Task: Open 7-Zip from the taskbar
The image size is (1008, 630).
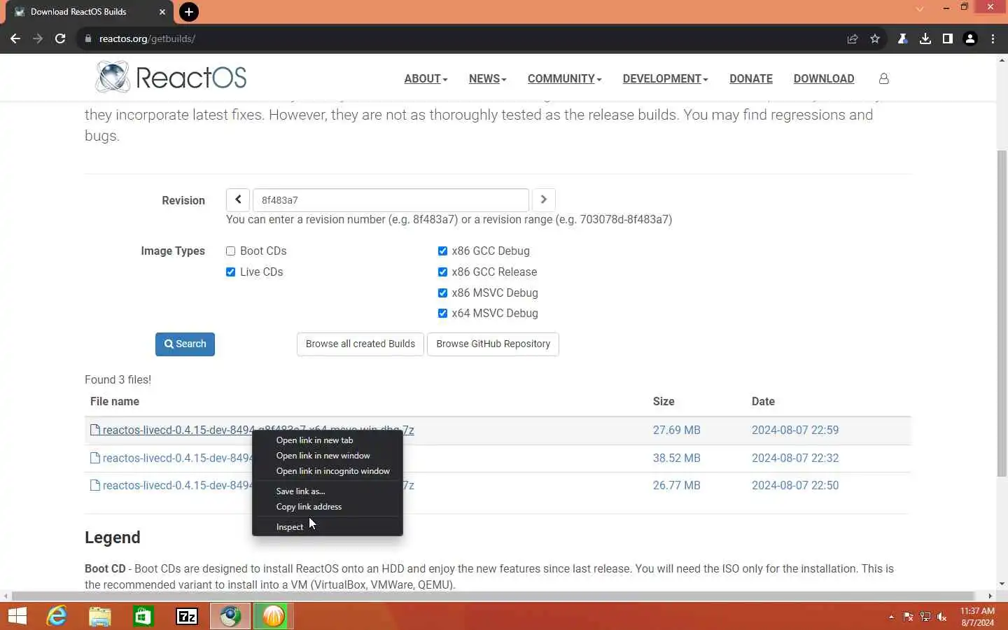Action: tap(187, 616)
